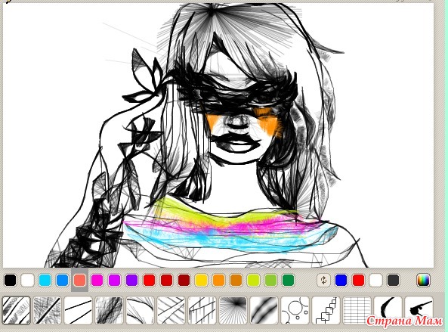448x332 pixels.
Task: Choose the cyan color swatch
Action: click(x=45, y=280)
